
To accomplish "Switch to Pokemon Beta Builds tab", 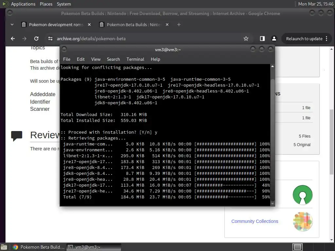I will pyautogui.click(x=134, y=25).
